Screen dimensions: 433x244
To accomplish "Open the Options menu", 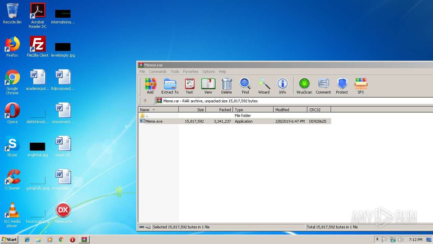I will tap(209, 72).
